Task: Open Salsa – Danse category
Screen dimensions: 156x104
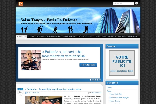Action: (x=115, y=101)
